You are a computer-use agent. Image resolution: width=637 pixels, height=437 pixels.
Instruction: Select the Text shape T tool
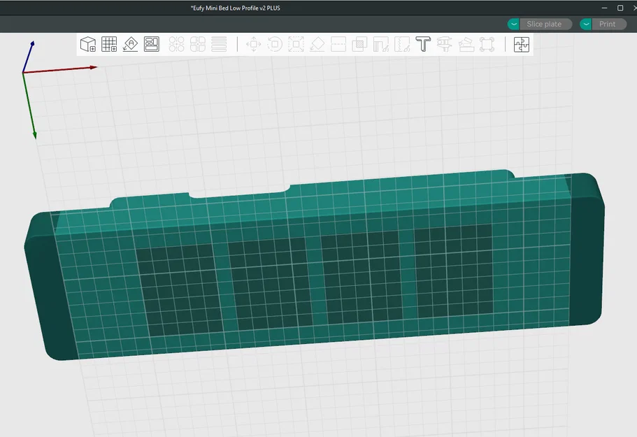[423, 44]
